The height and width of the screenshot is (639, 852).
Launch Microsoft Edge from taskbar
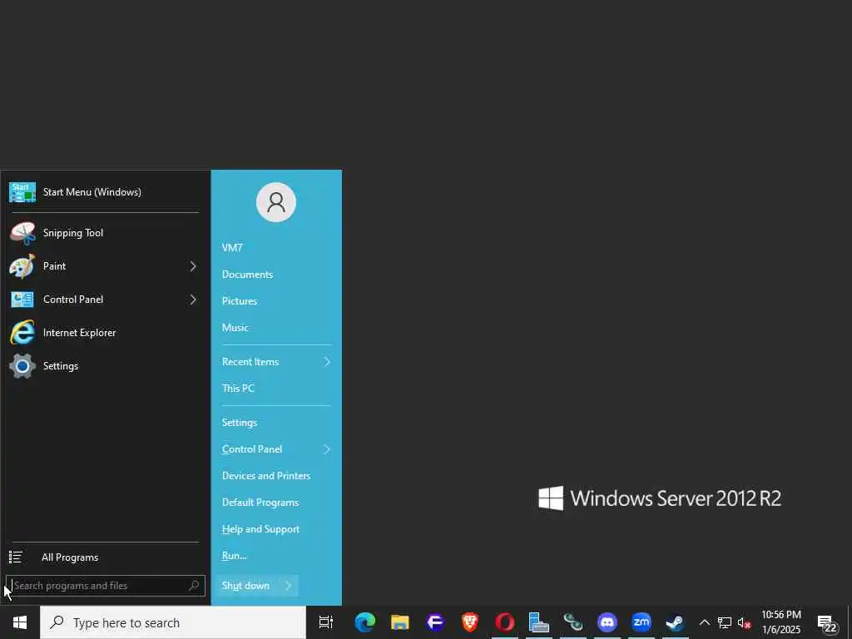click(365, 622)
